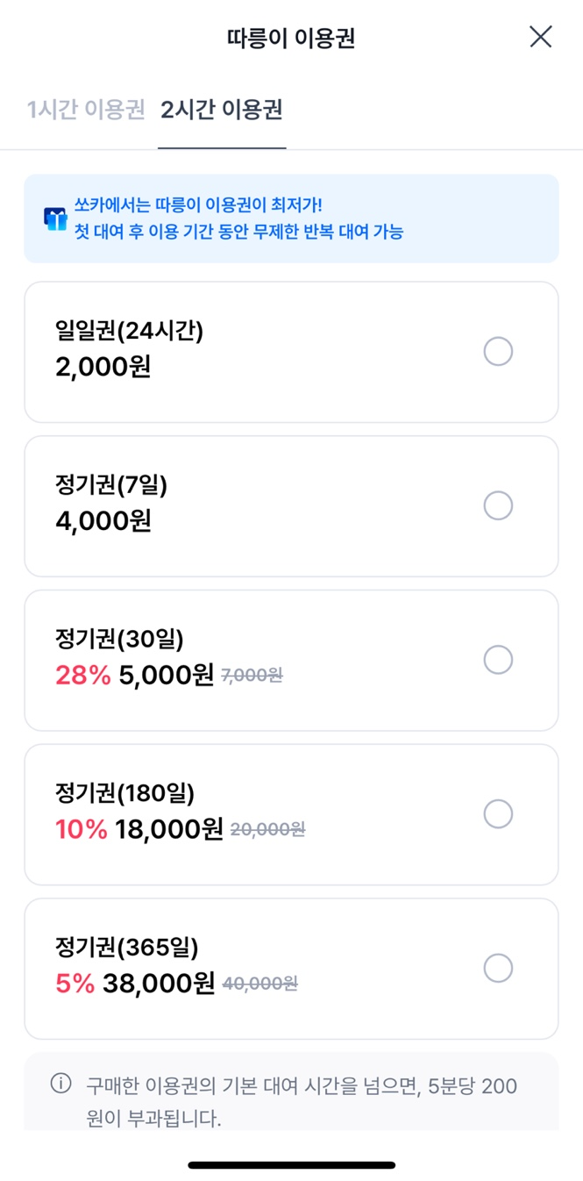
Task: Select the 정기권(30일) radio option
Action: click(498, 660)
